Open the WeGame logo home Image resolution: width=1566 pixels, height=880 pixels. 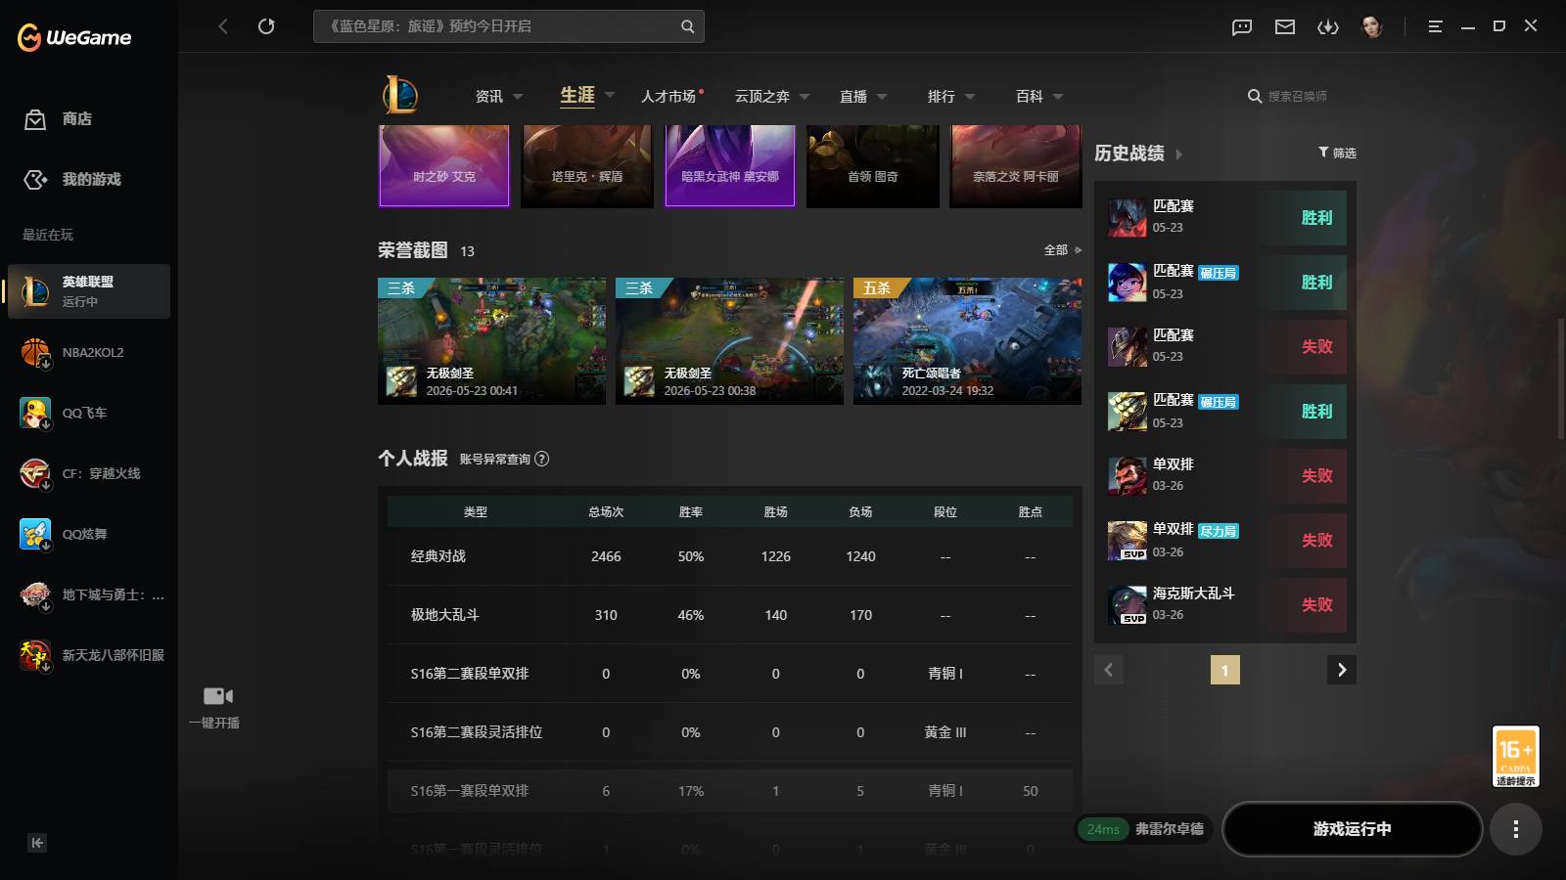click(74, 37)
